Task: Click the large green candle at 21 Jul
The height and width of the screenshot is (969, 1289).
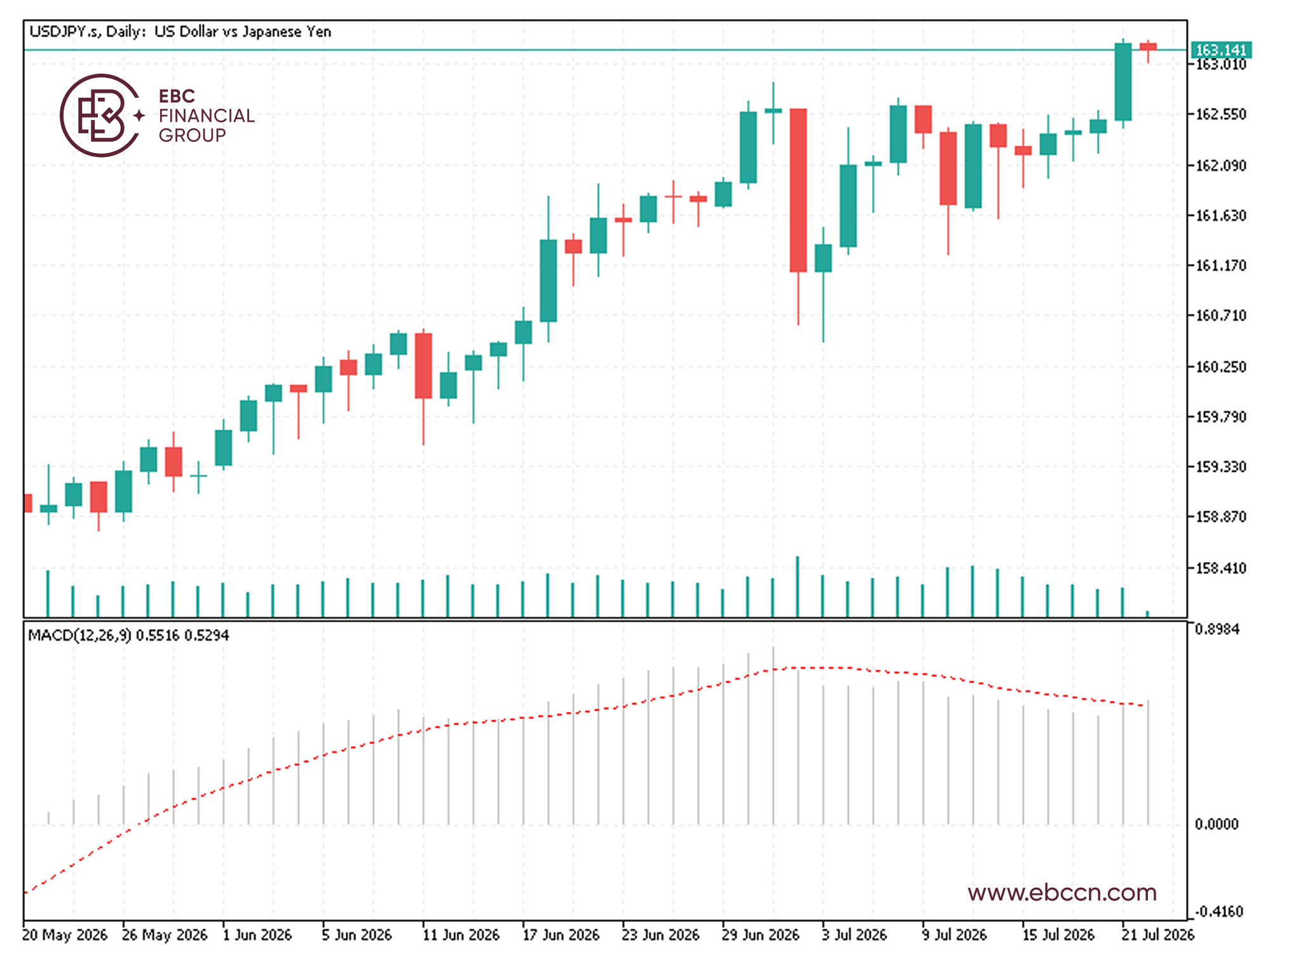Action: (1123, 82)
